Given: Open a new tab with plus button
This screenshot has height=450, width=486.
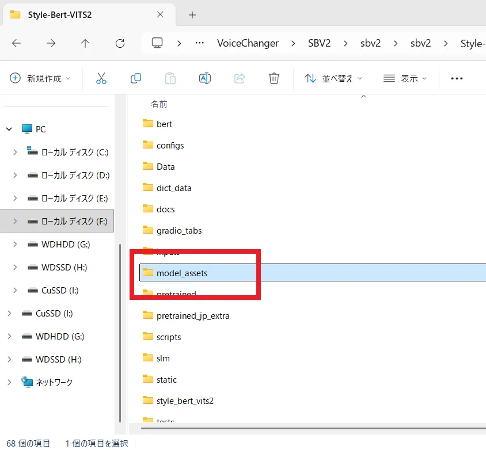Looking at the screenshot, I should [192, 14].
